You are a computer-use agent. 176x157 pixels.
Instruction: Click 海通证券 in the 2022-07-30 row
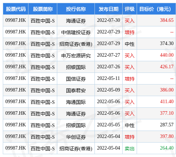coord(76,21)
